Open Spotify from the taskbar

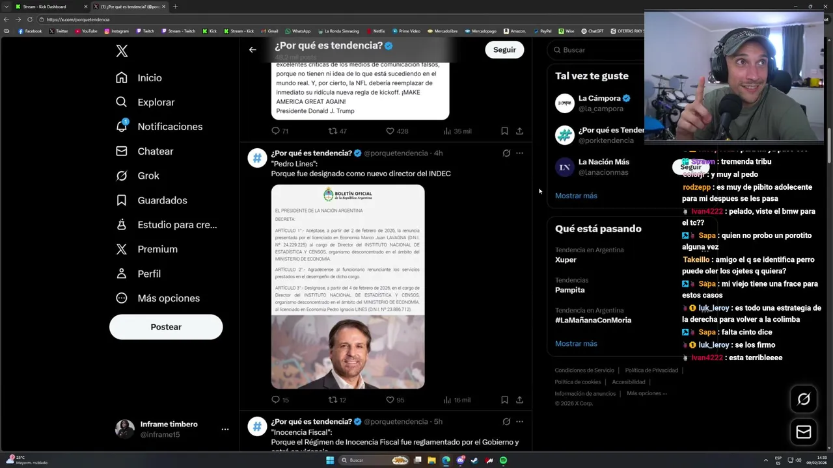(x=503, y=460)
